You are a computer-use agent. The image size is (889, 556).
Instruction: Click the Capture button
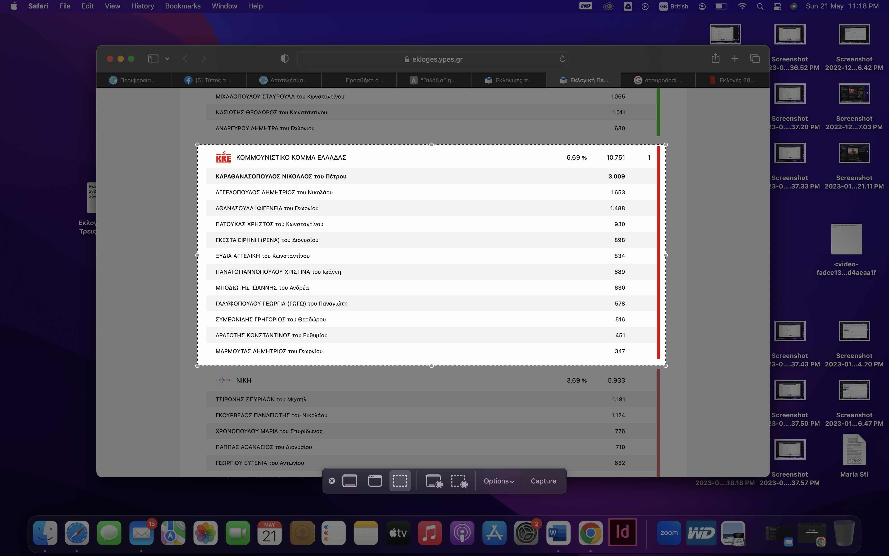[543, 481]
